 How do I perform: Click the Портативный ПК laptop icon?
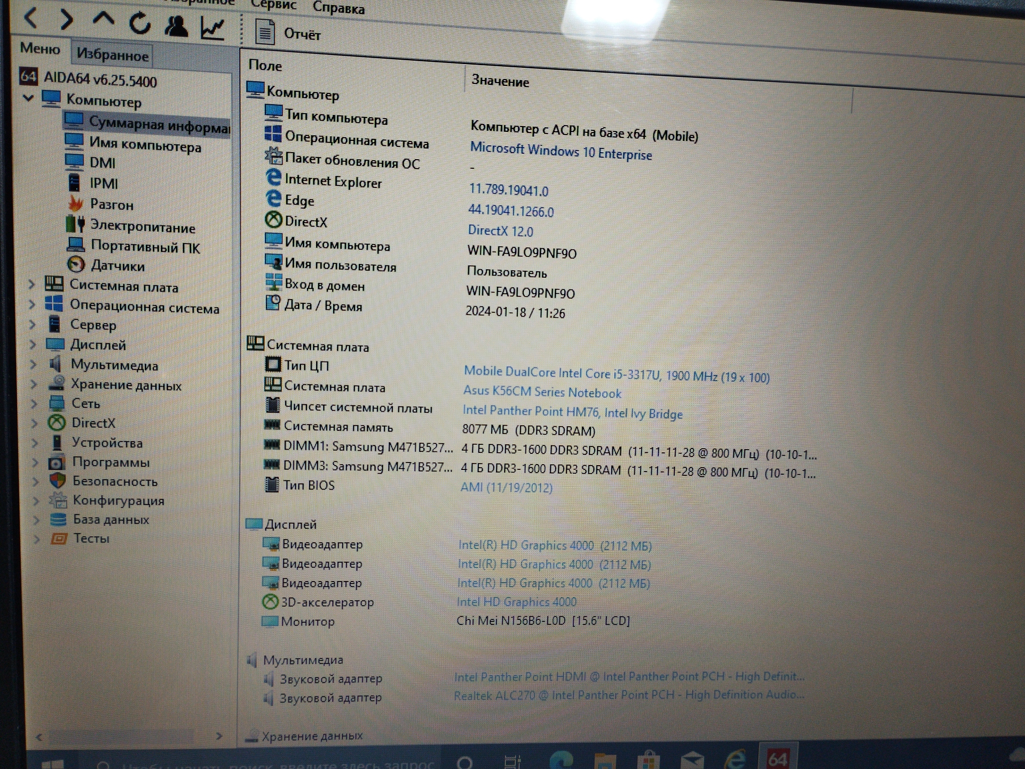coord(76,245)
